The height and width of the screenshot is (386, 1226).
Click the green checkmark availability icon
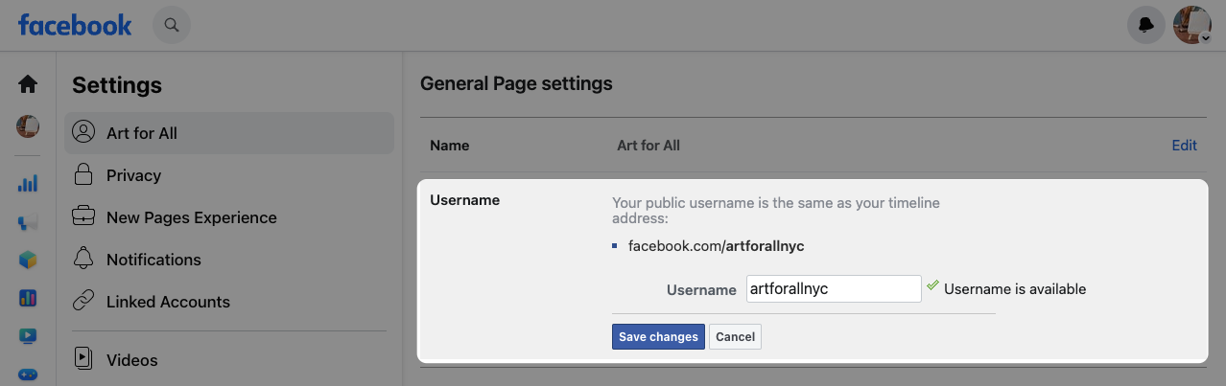(x=932, y=285)
